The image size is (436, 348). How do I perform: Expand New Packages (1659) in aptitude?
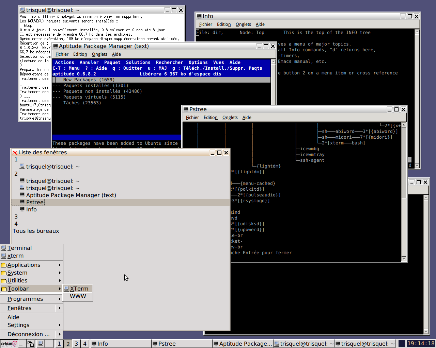(161, 80)
